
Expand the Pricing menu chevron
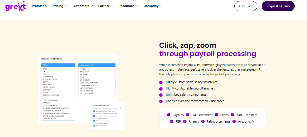[x=66, y=6]
